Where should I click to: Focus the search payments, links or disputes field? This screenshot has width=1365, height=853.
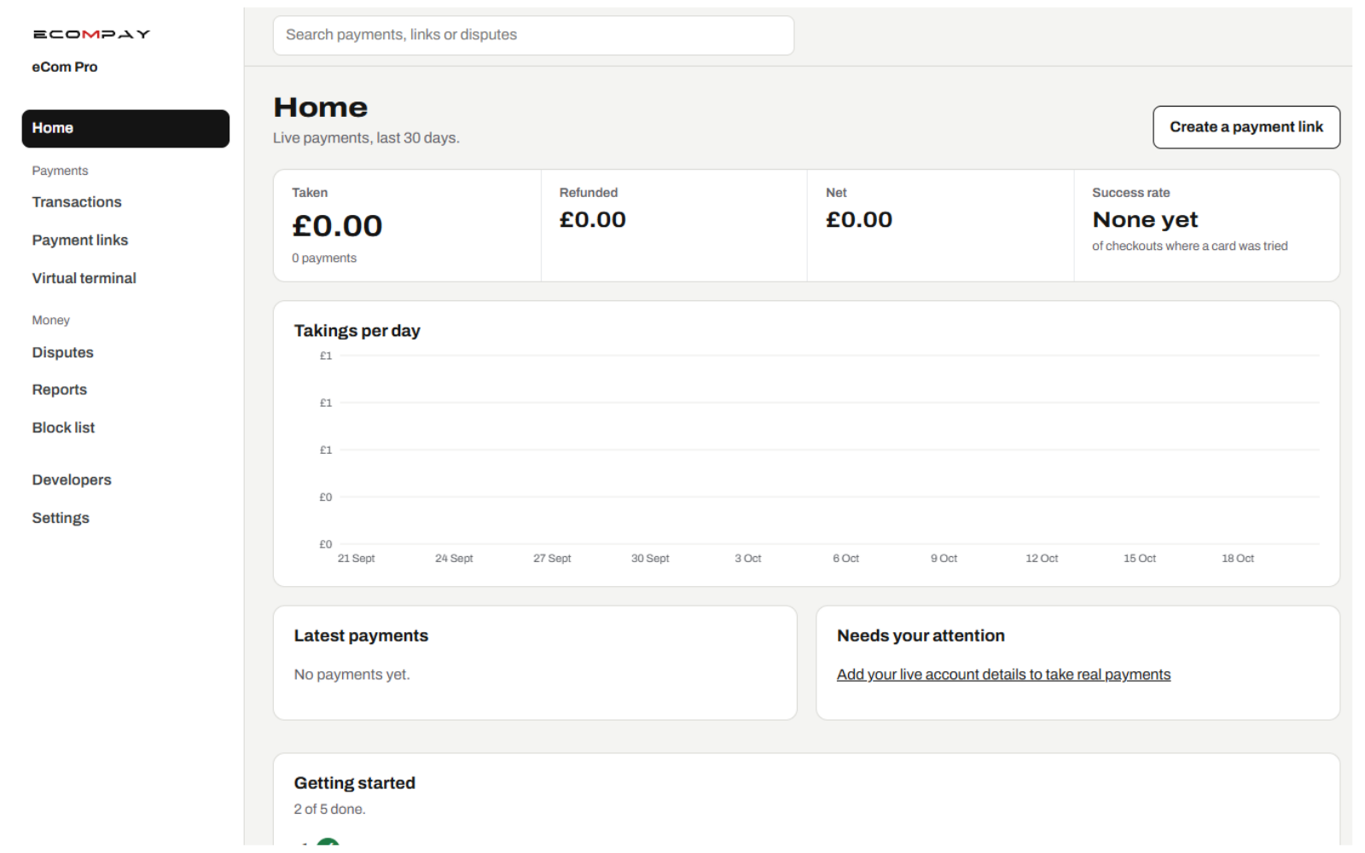(x=533, y=35)
